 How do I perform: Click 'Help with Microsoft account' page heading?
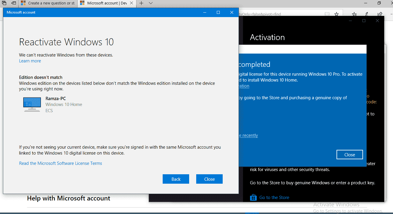point(69,198)
